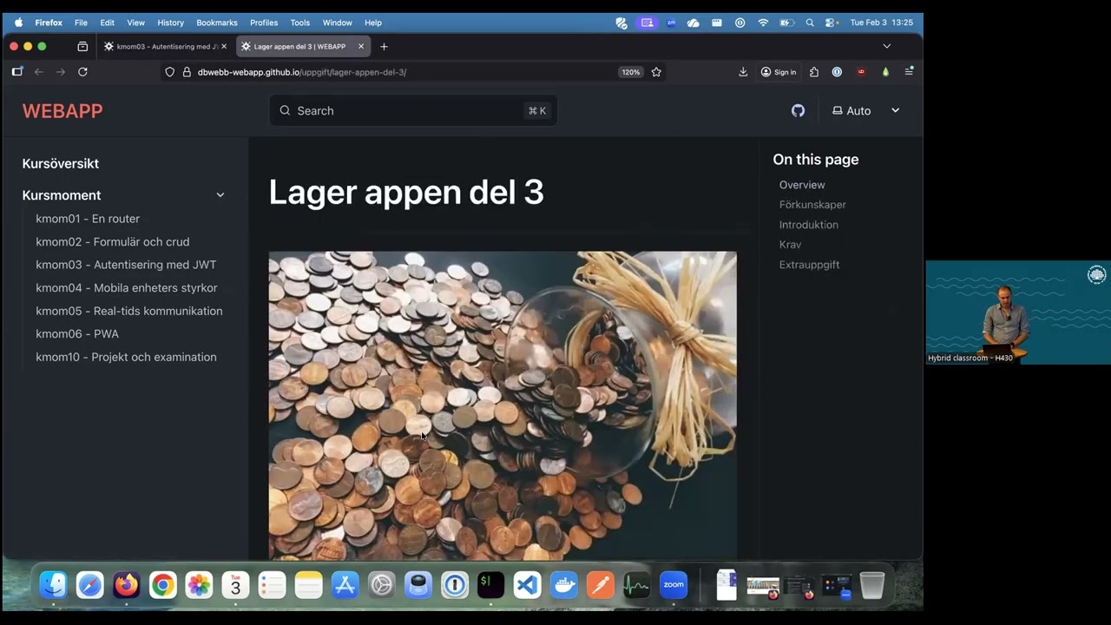Open kmom01 - En router

tap(88, 219)
